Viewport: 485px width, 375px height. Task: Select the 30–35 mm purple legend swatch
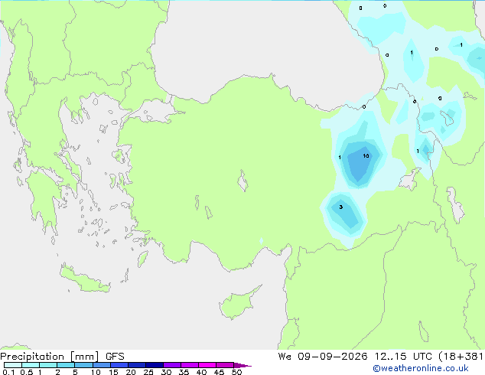coord(171,365)
